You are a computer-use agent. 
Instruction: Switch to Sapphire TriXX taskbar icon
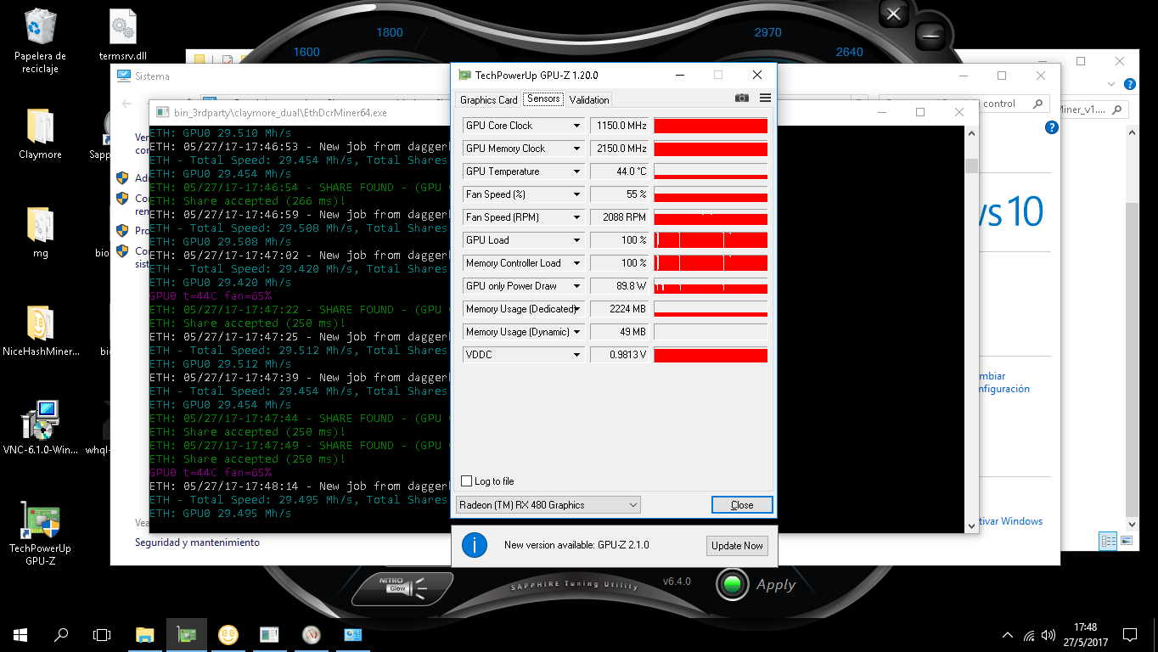pyautogui.click(x=311, y=634)
